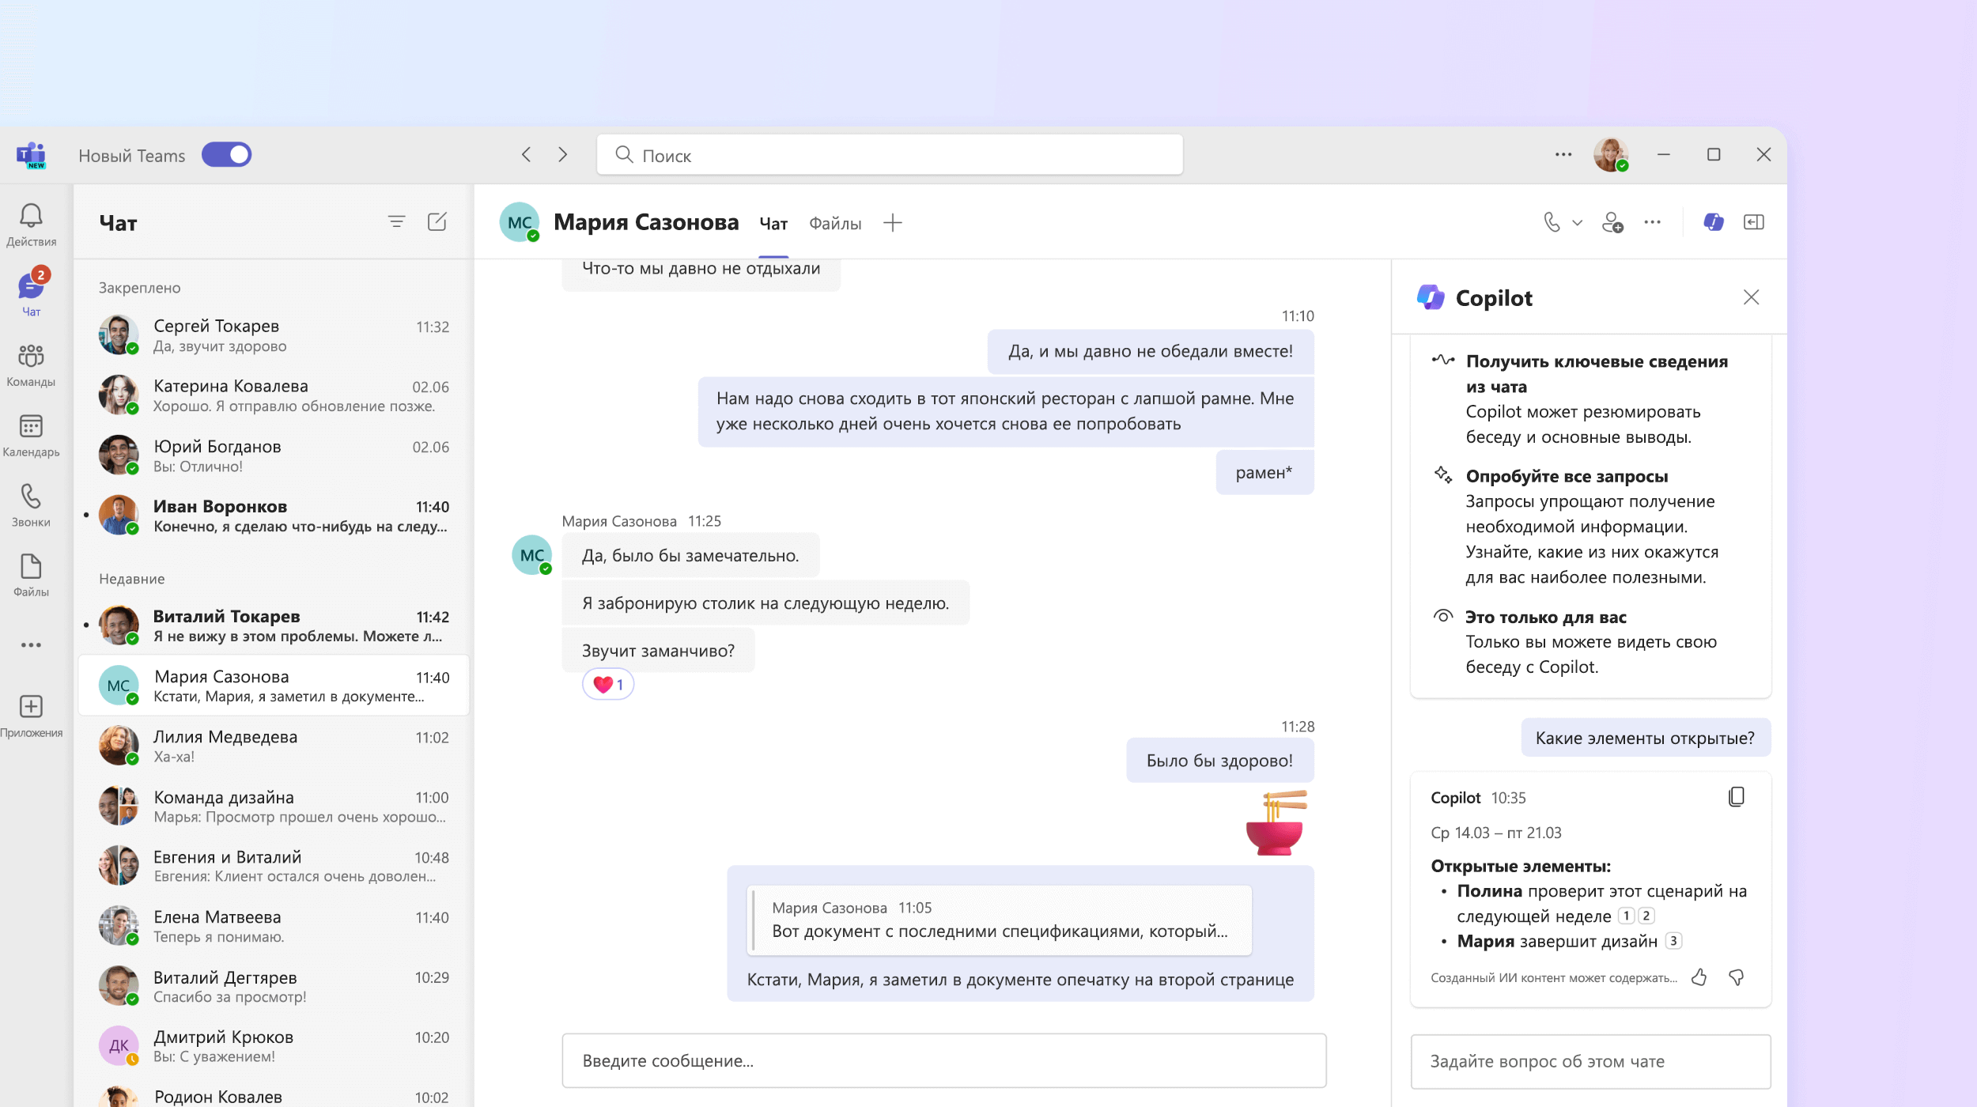1977x1107 pixels.
Task: Click Мария Сазонова header avatar
Action: [520, 222]
